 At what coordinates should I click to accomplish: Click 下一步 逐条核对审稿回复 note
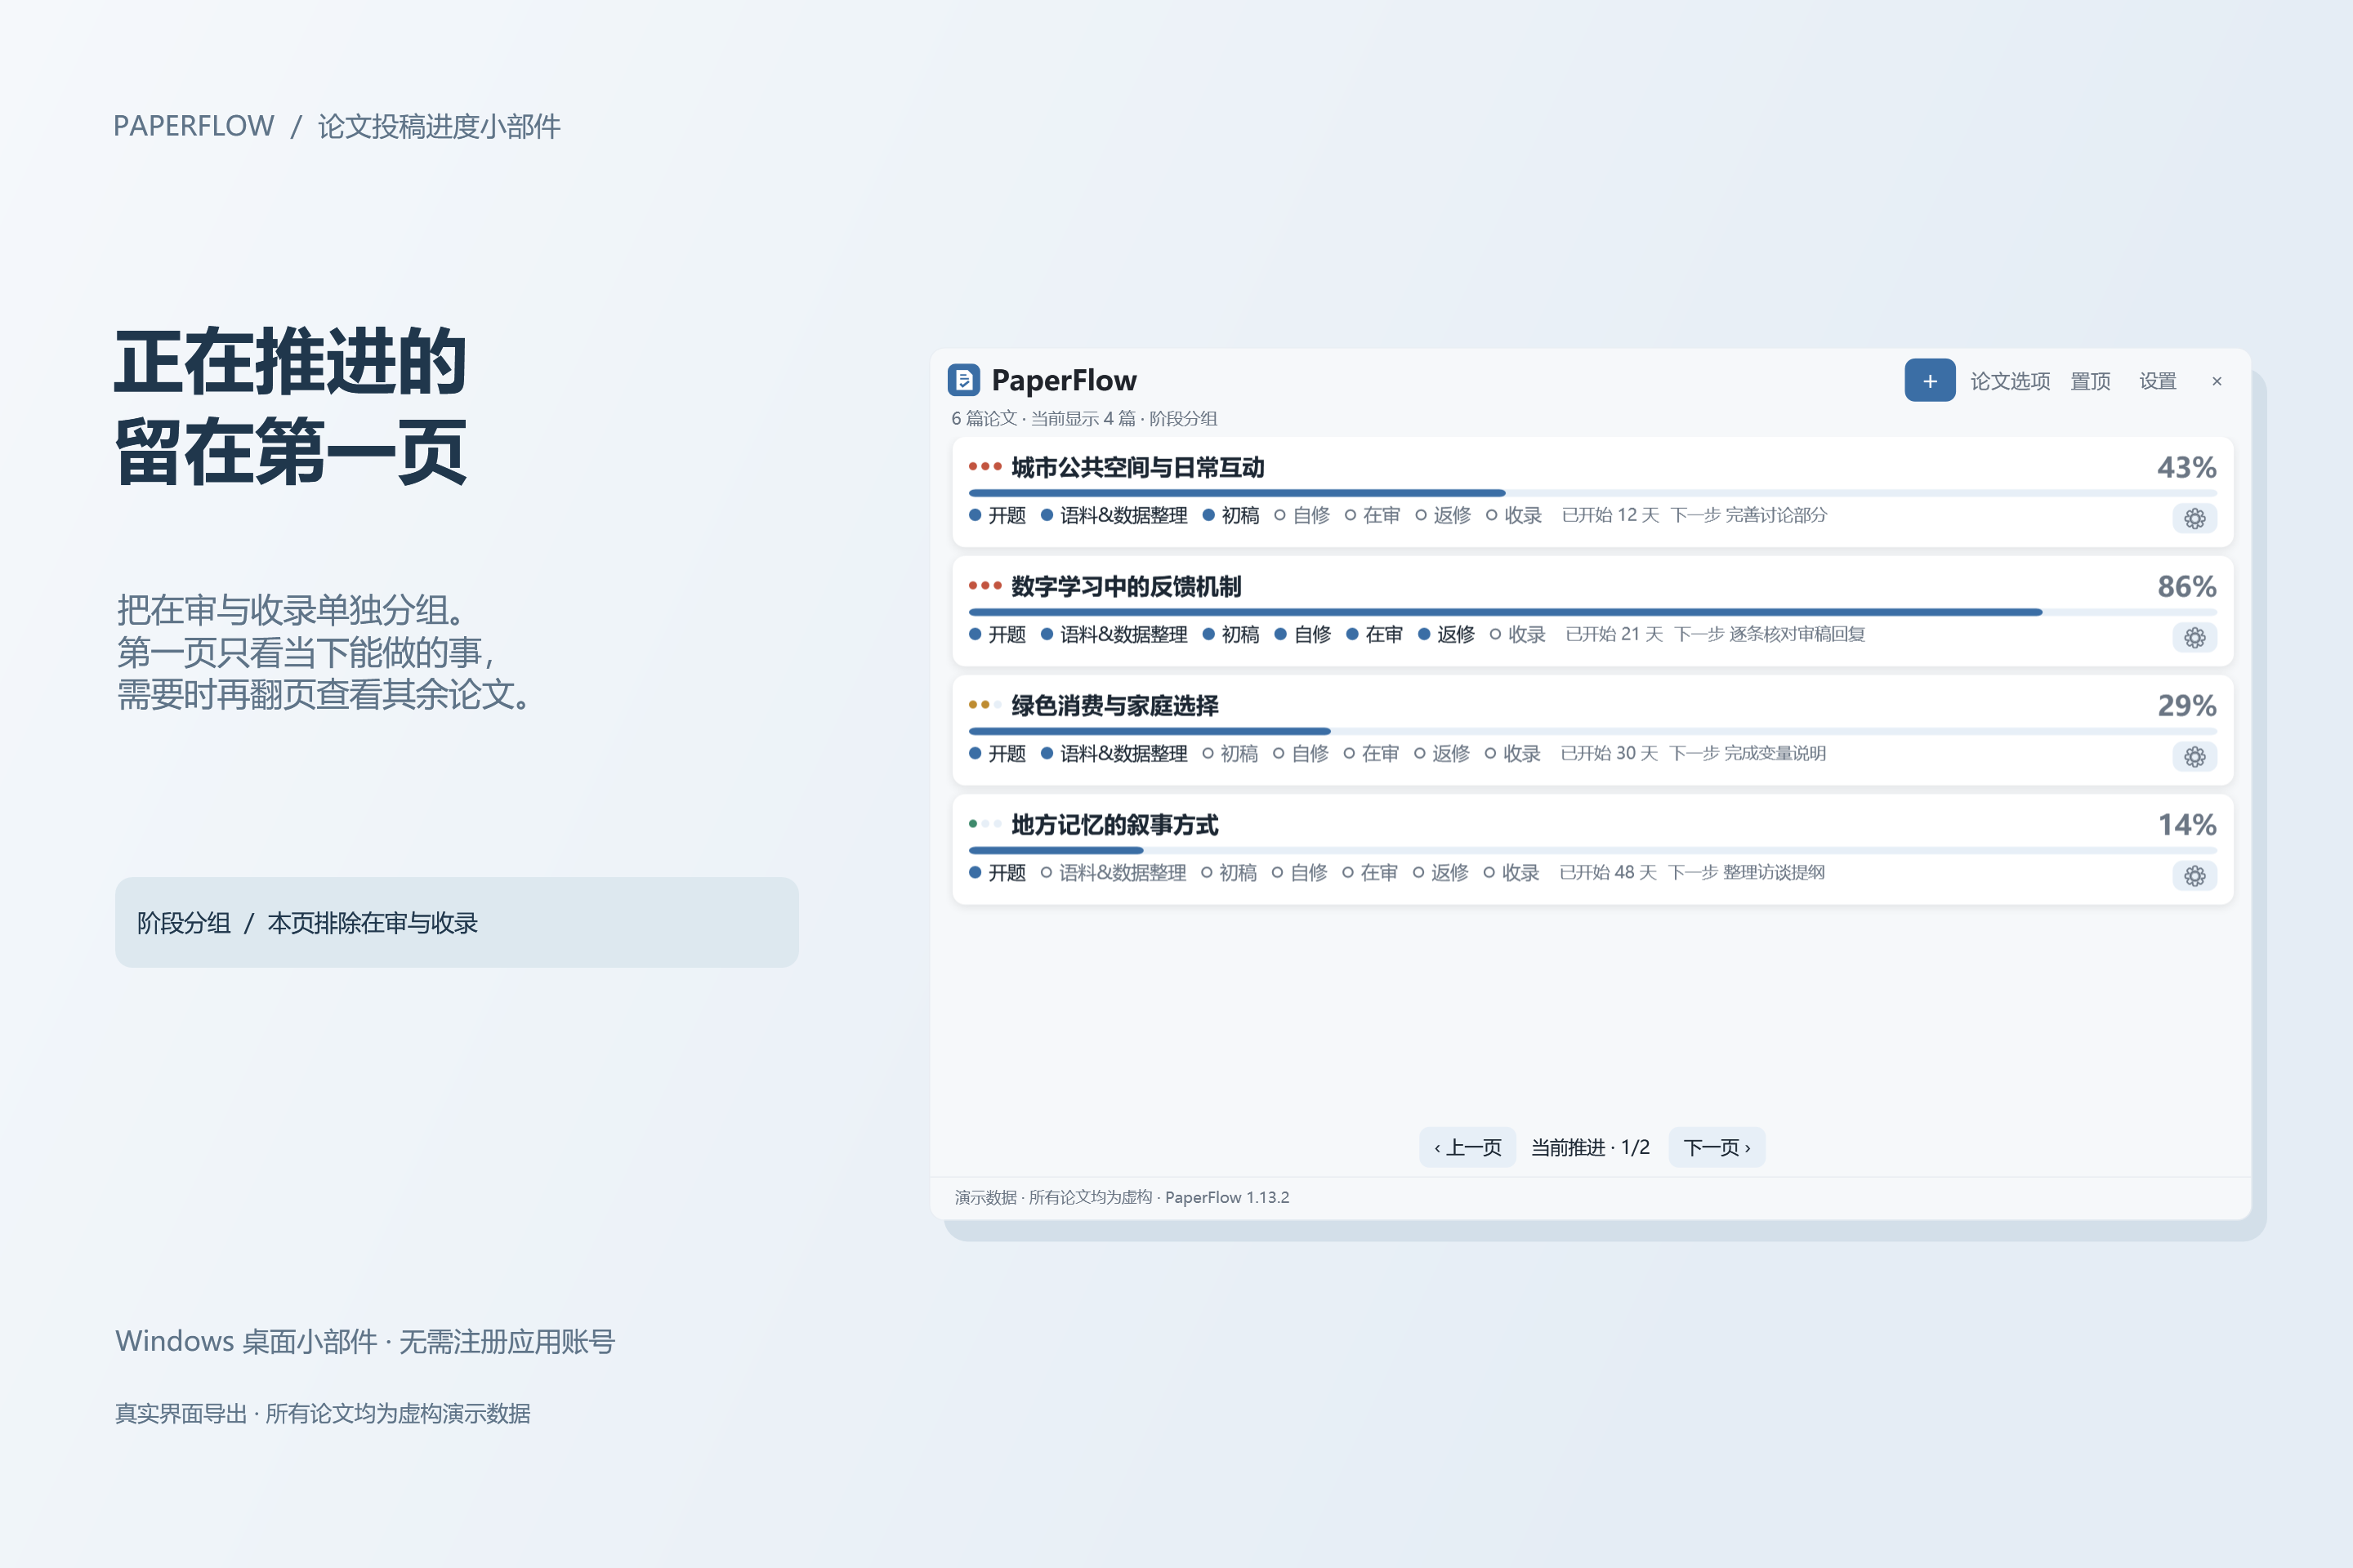tap(1770, 634)
